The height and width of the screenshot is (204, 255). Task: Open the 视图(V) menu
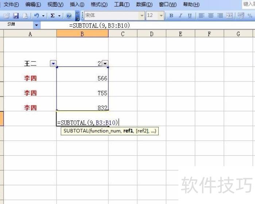55,4
